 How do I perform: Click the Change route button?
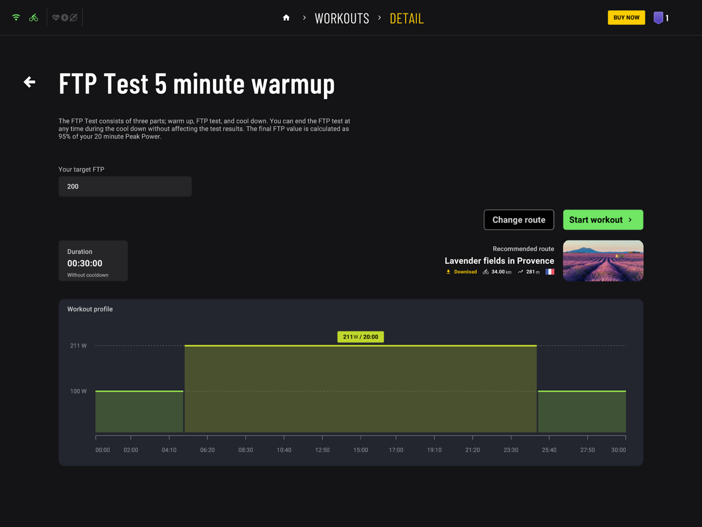coord(519,220)
